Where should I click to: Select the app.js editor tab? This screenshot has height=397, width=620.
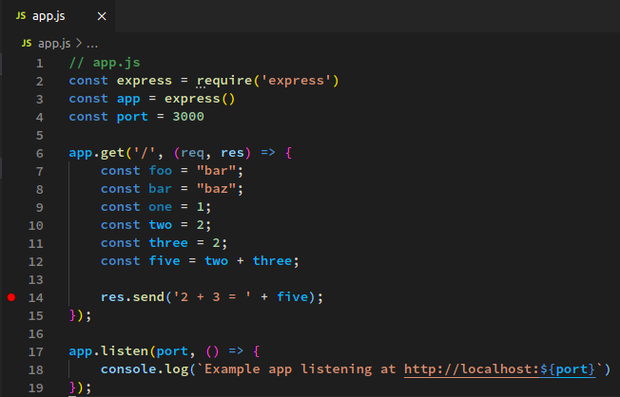pyautogui.click(x=58, y=16)
